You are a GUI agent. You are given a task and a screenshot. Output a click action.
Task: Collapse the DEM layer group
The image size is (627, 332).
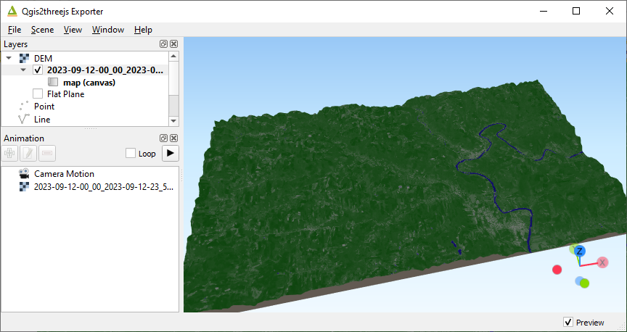[x=9, y=58]
